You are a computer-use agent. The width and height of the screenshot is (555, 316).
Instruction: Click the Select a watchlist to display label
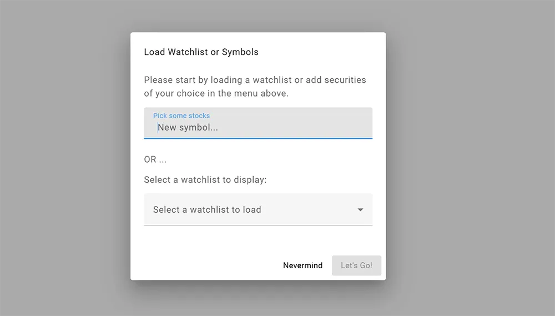(x=205, y=179)
